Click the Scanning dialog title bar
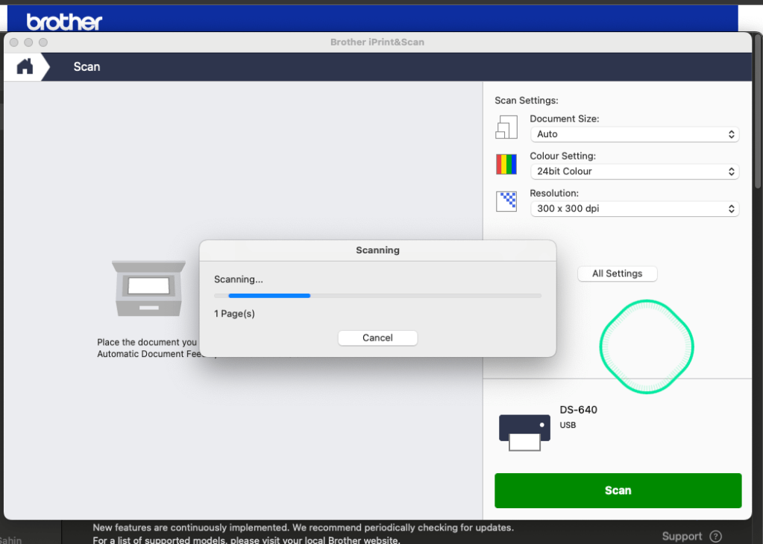This screenshot has width=763, height=544. pos(377,250)
